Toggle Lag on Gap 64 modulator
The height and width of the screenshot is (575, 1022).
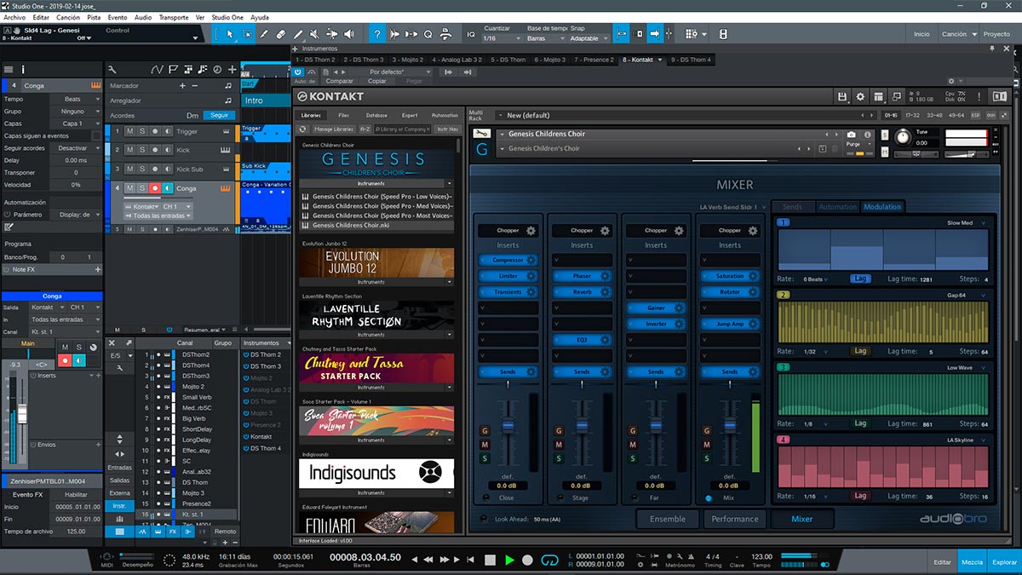[860, 351]
